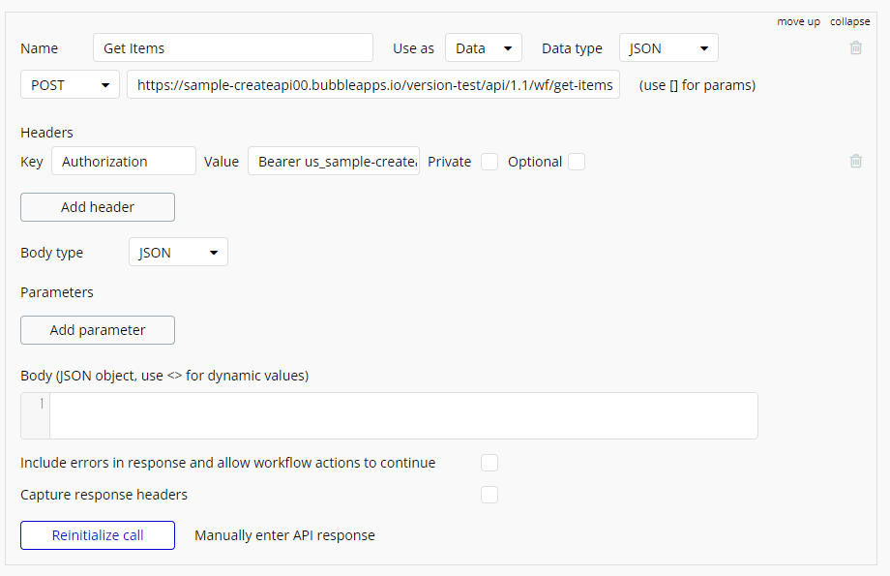This screenshot has width=890, height=576.
Task: Select the Authorization header key field
Action: (124, 162)
